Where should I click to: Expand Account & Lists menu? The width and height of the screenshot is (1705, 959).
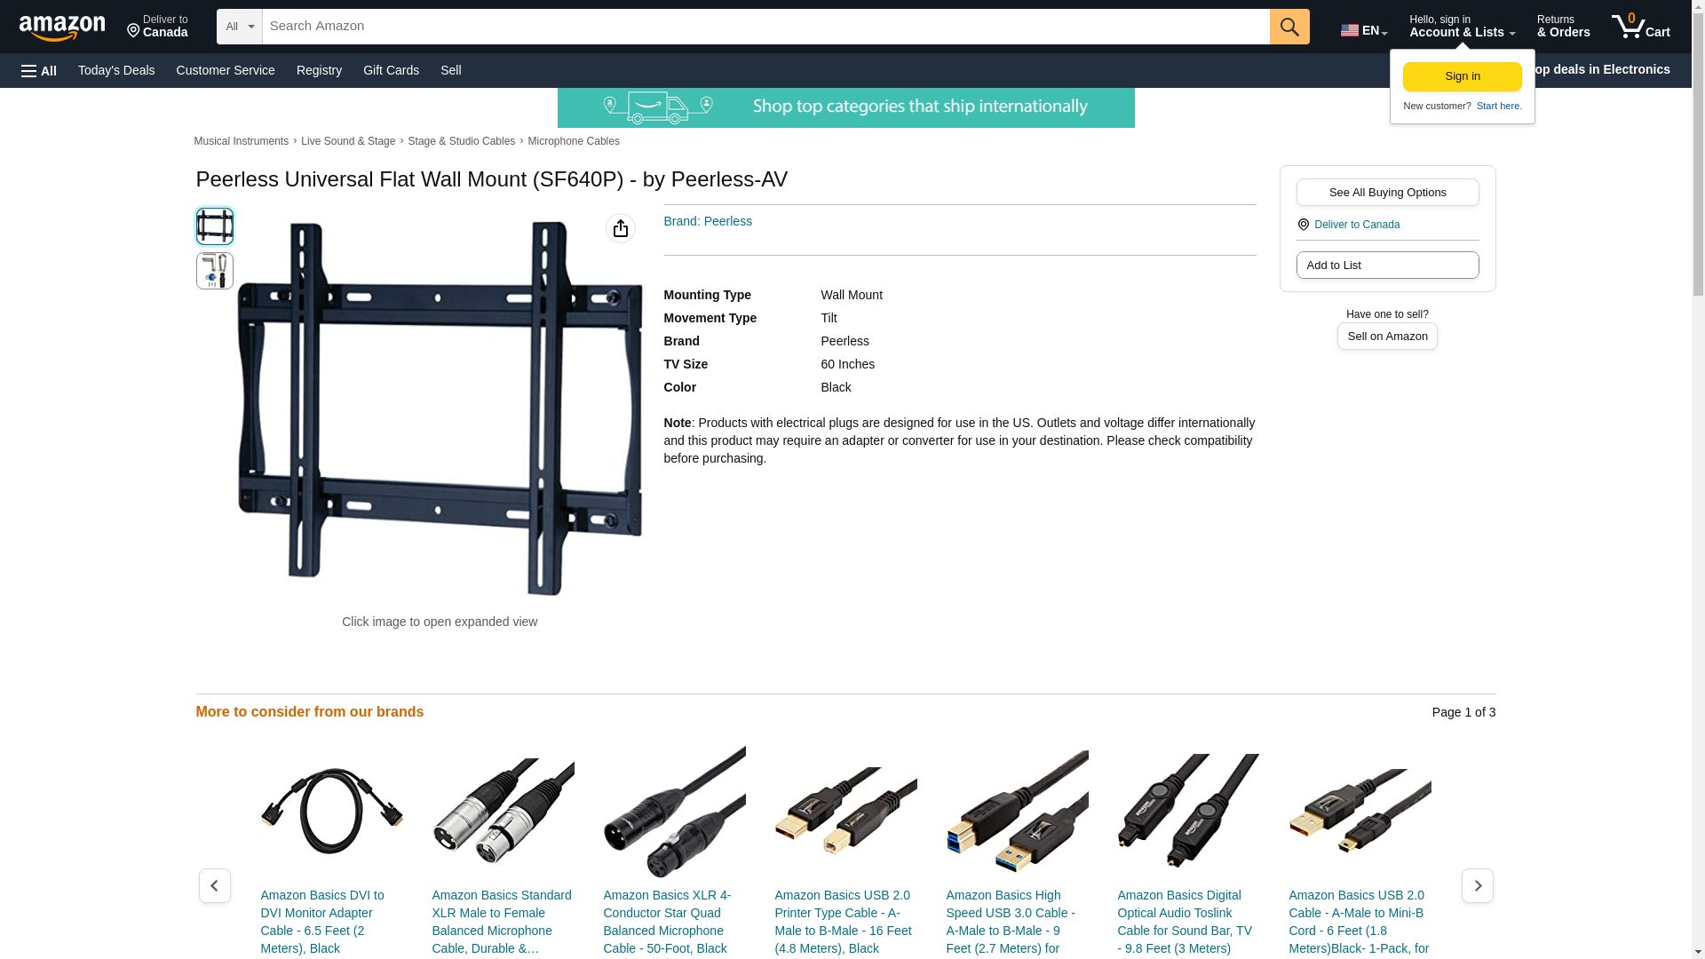point(1462,27)
